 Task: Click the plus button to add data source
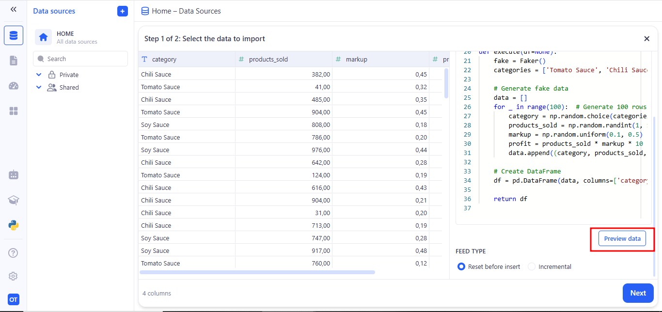123,11
